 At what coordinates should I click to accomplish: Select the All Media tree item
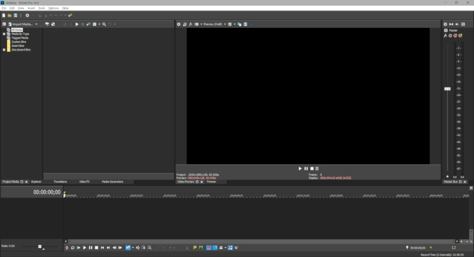click(x=17, y=30)
